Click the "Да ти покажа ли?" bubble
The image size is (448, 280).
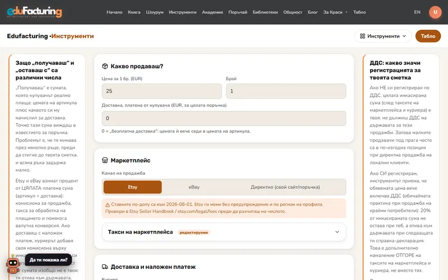coord(48,260)
